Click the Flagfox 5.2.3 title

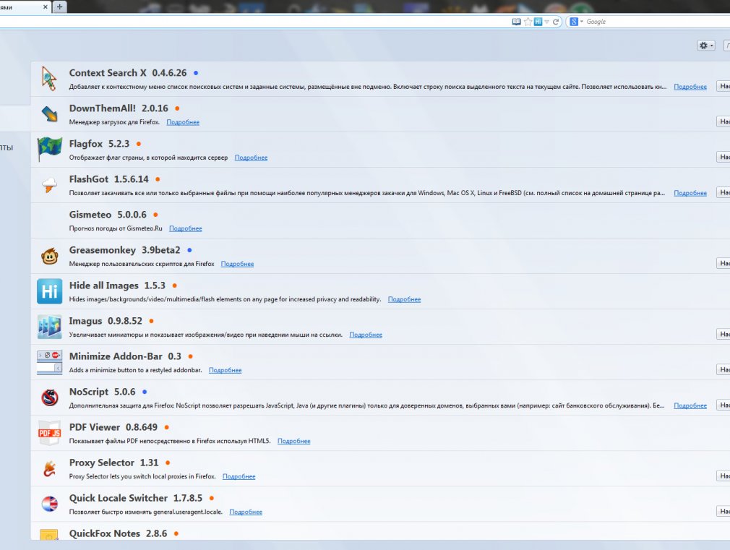pyautogui.click(x=99, y=144)
